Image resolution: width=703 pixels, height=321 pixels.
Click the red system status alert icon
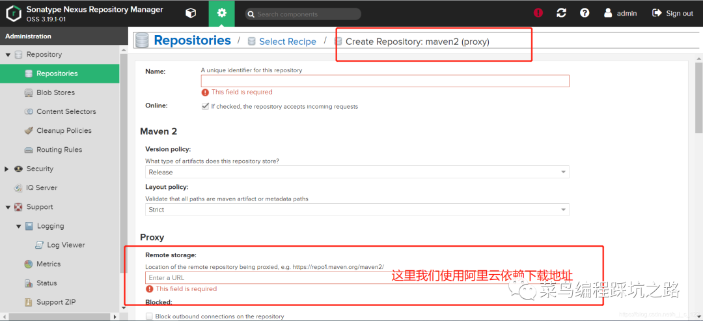[x=538, y=13]
